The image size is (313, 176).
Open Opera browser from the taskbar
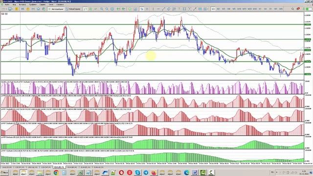point(121,173)
